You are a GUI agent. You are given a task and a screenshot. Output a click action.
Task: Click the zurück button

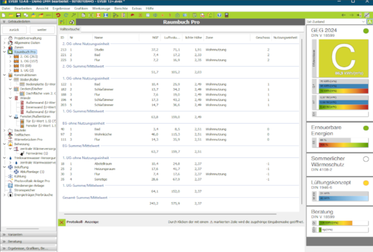[x=14, y=30]
